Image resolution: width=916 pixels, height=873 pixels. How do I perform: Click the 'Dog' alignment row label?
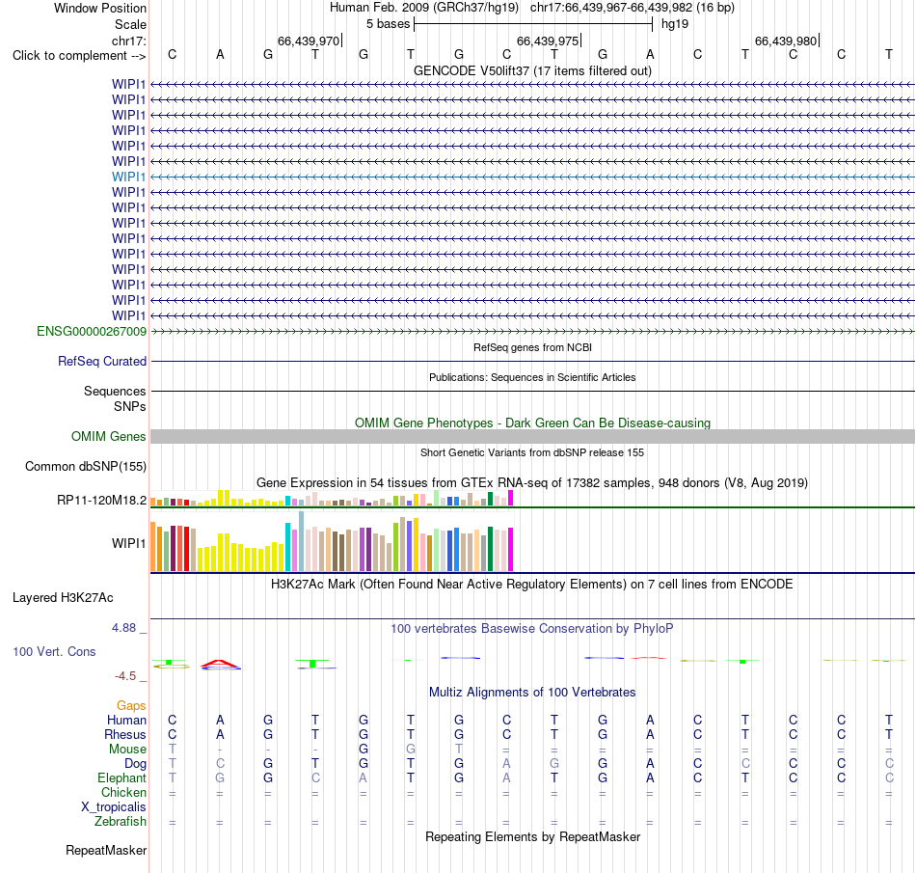point(136,764)
